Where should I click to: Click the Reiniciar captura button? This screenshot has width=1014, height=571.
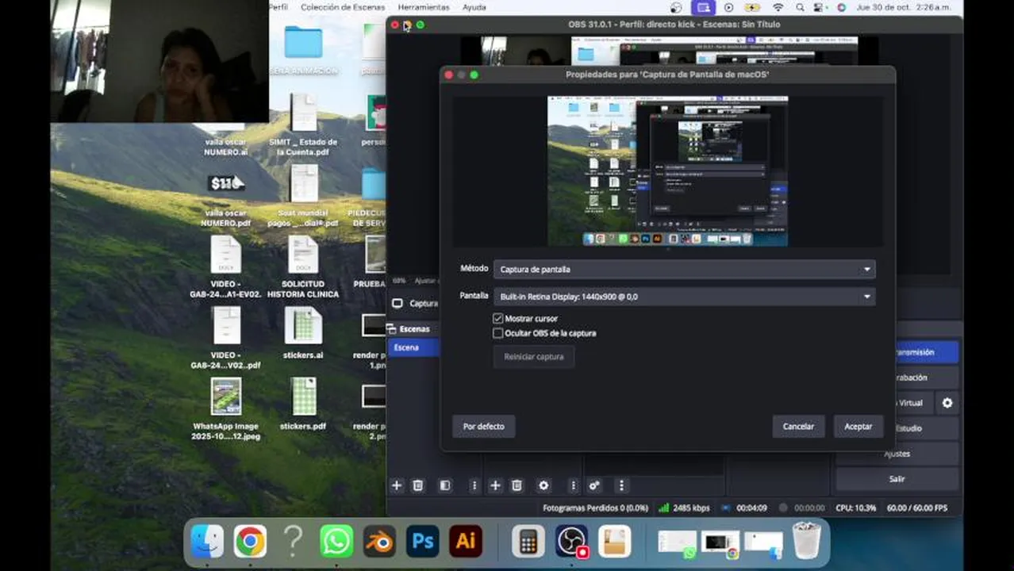click(x=533, y=357)
